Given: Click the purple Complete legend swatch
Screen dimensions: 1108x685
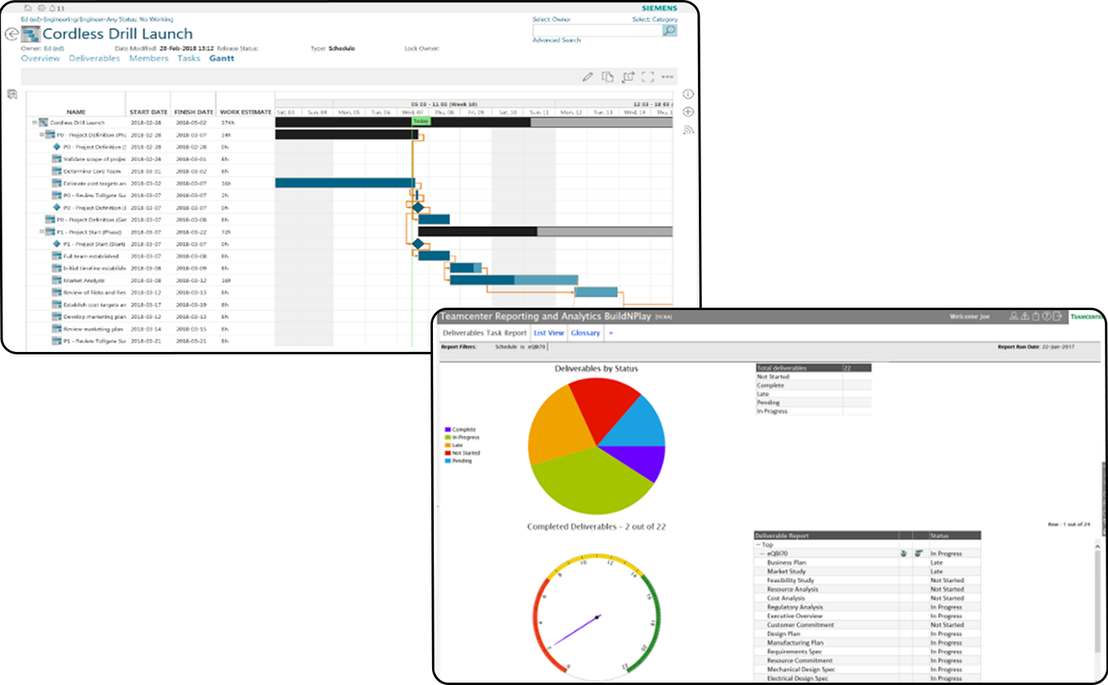Looking at the screenshot, I should click(449, 430).
